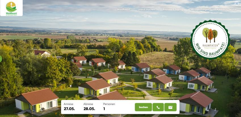Change the Personen count value 1
241x117 pixels.
(104, 109)
